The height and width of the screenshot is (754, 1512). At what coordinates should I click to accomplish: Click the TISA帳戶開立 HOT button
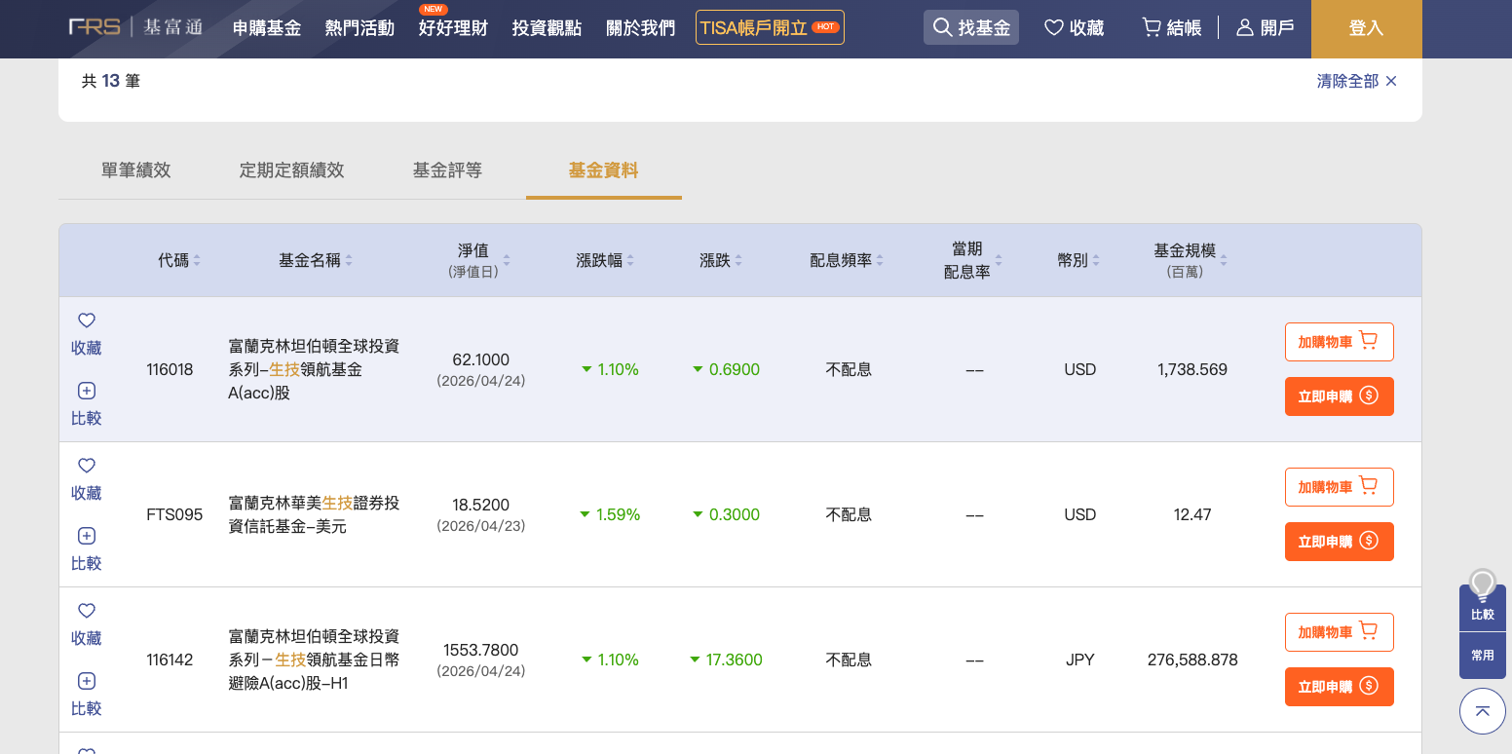coord(770,27)
